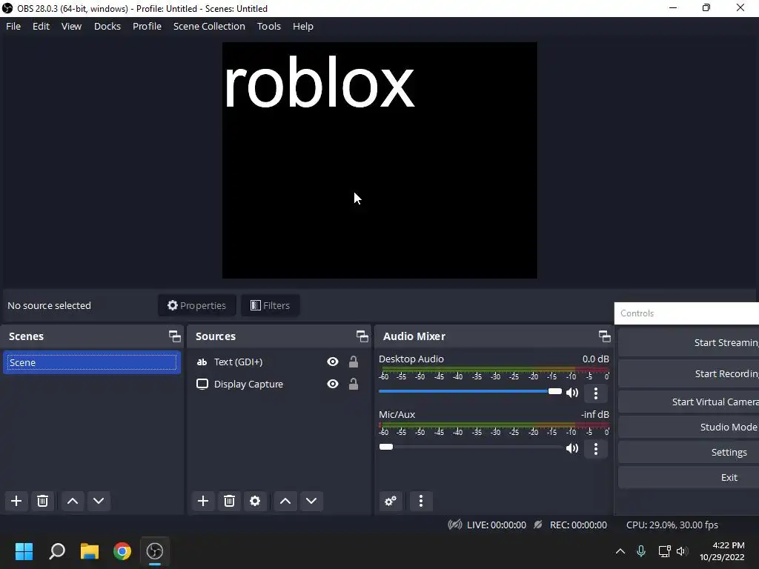Image resolution: width=759 pixels, height=569 pixels.
Task: Lock the Text (GDI+) source
Action: pyautogui.click(x=354, y=362)
